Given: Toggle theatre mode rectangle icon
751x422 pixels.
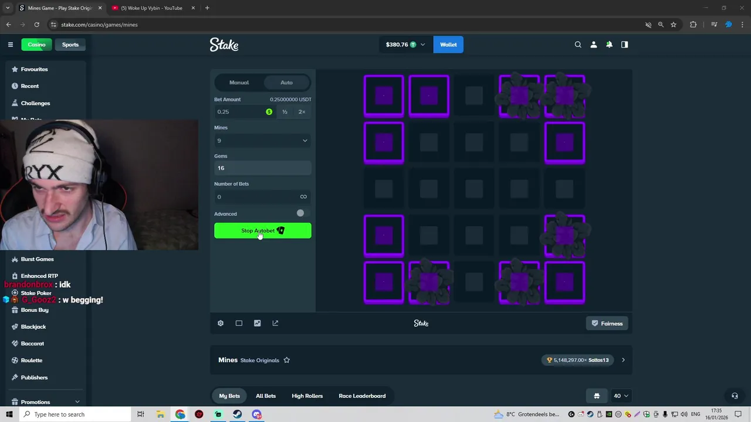Looking at the screenshot, I should pos(239,323).
